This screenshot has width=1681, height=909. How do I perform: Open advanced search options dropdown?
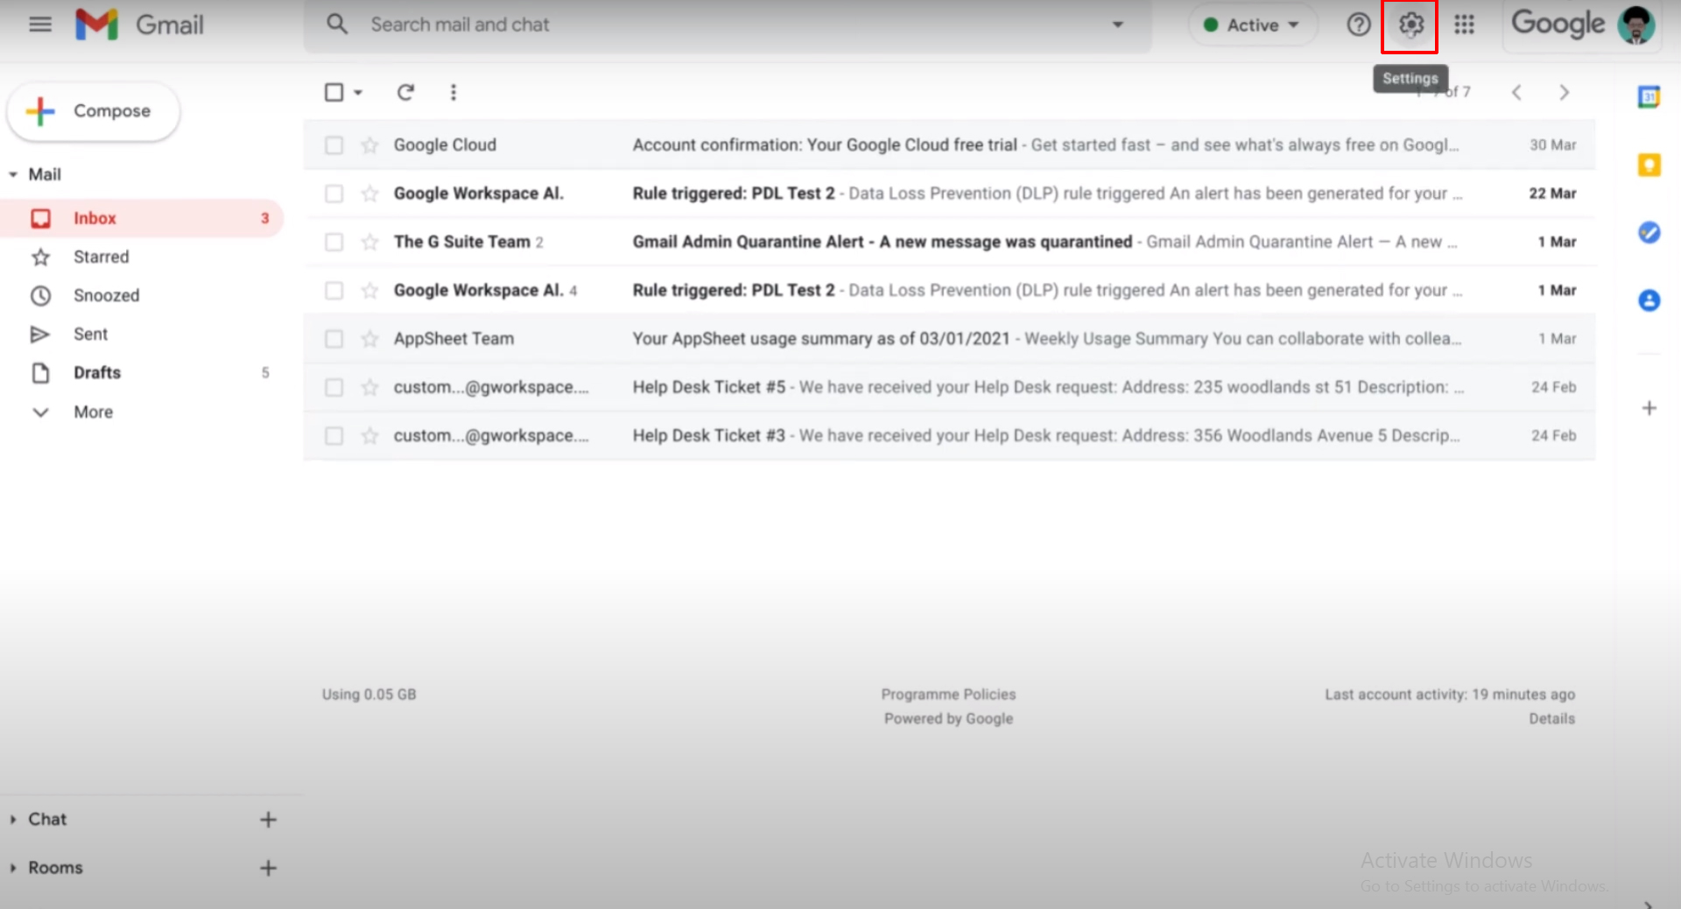1117,25
